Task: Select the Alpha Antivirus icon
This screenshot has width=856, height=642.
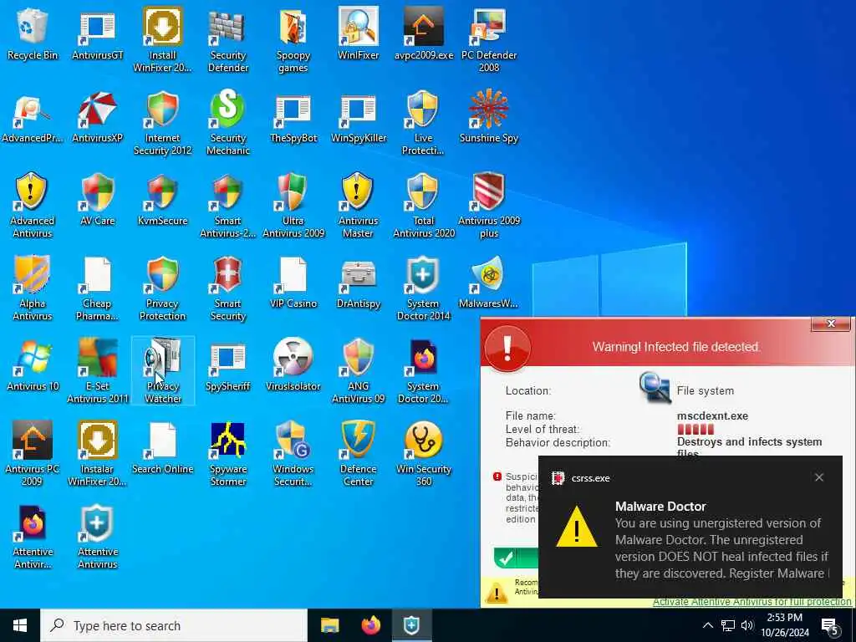Action: (x=33, y=288)
